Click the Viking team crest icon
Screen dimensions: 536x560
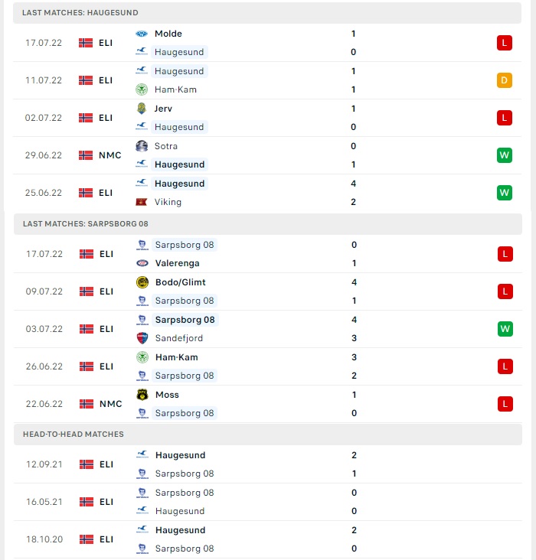(142, 202)
